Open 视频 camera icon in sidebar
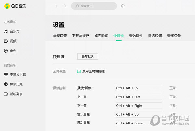Screen dimensions: 195x131 pos(6,41)
